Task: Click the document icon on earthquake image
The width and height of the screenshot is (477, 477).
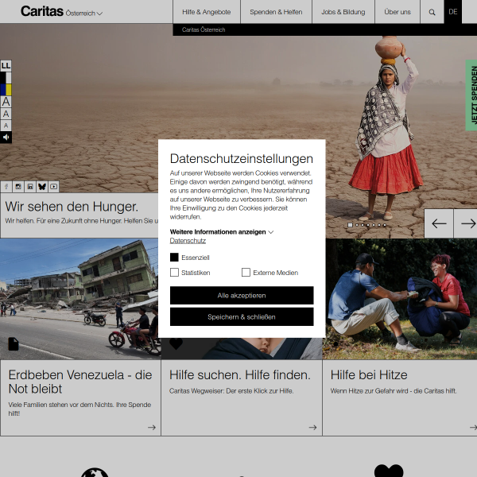Action: [14, 344]
